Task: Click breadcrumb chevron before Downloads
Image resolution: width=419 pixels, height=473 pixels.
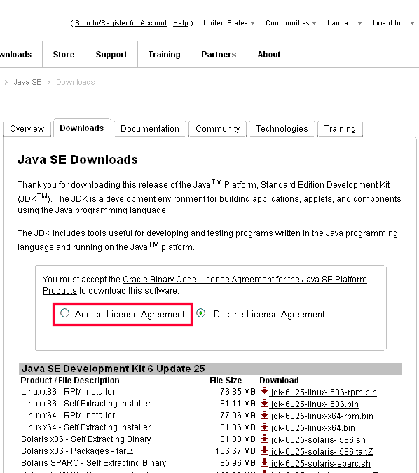Action: pyautogui.click(x=48, y=82)
